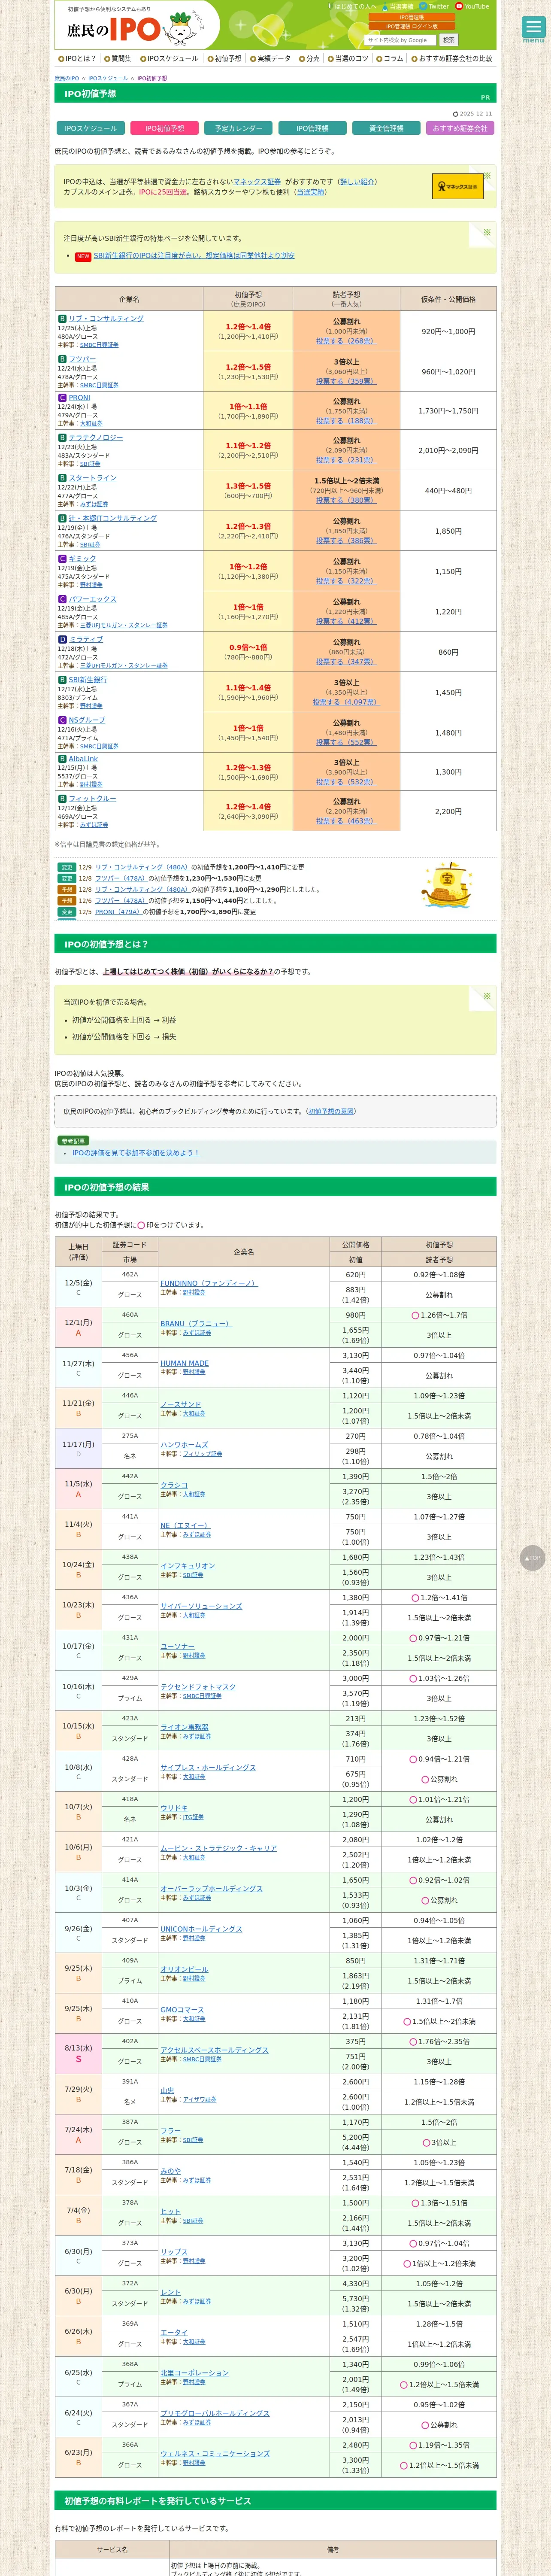Open SBI新生銀行 in forecast table
This screenshot has height=2576, width=551.
(88, 680)
